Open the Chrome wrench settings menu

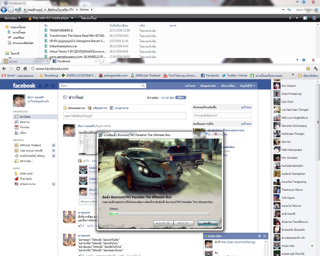[316, 69]
